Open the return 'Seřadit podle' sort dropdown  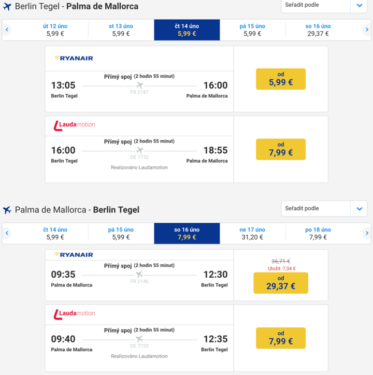click(x=317, y=209)
